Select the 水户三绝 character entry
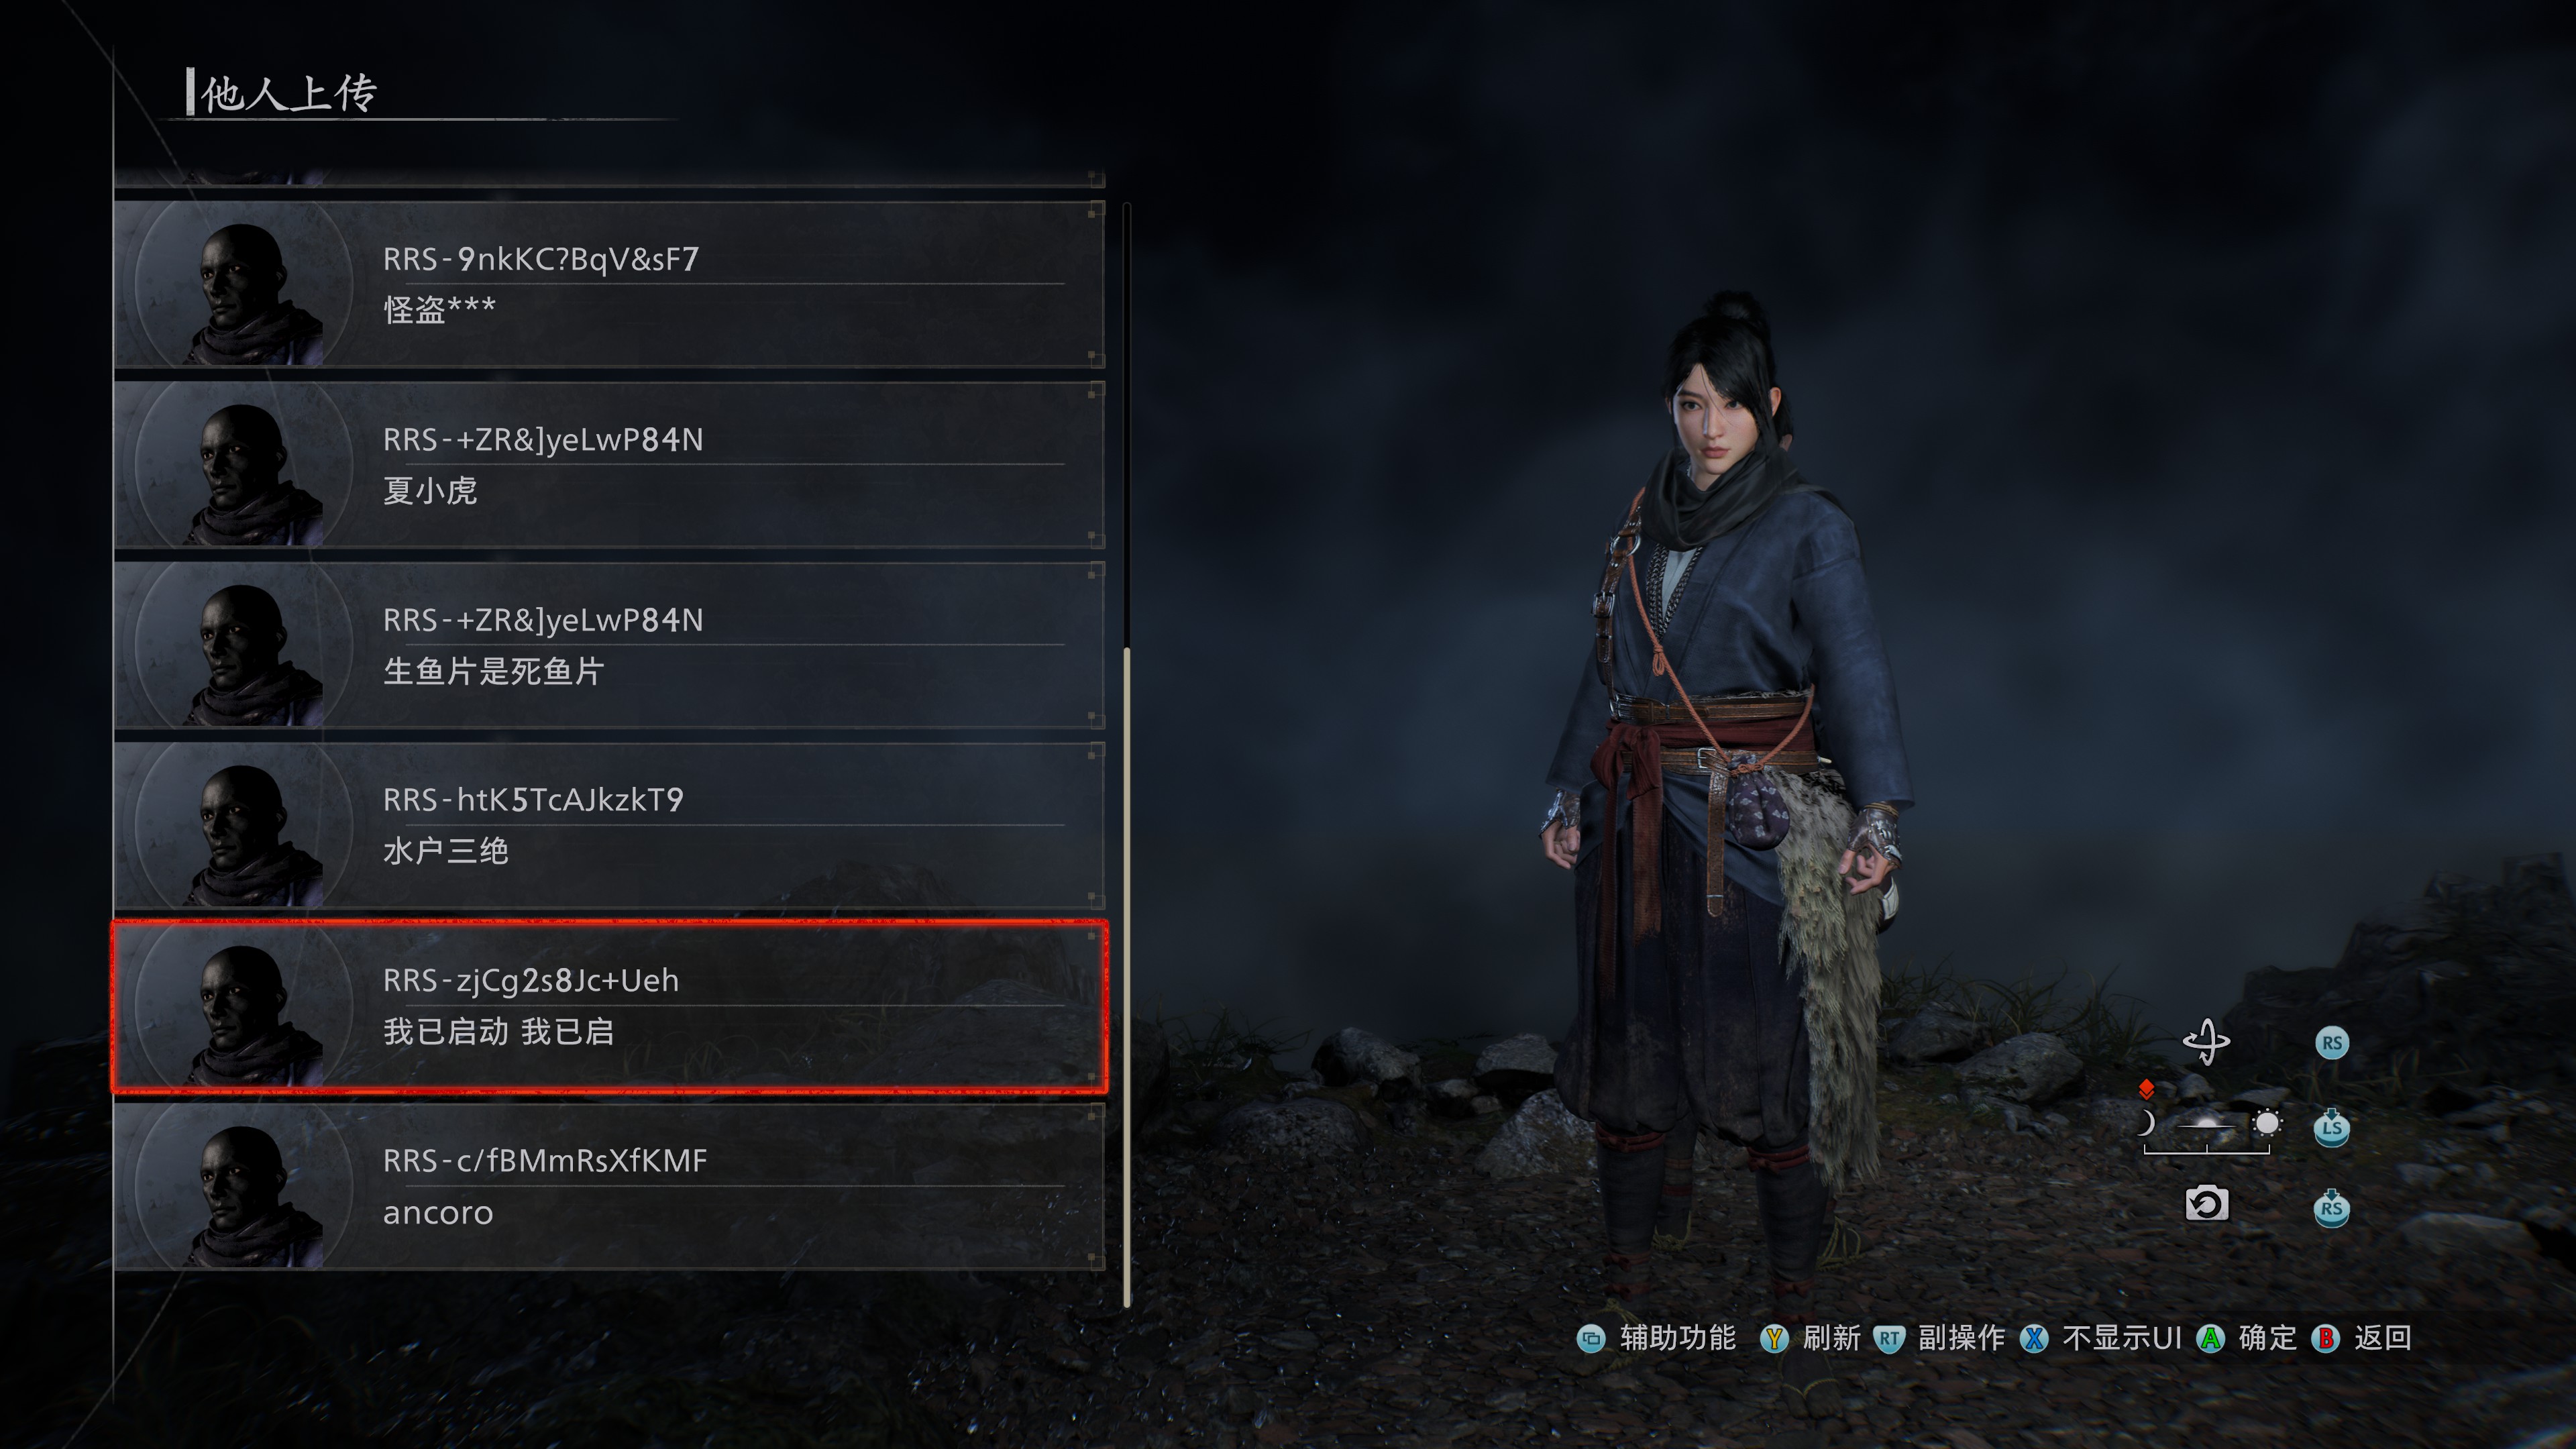The image size is (2576, 1449). [609, 825]
